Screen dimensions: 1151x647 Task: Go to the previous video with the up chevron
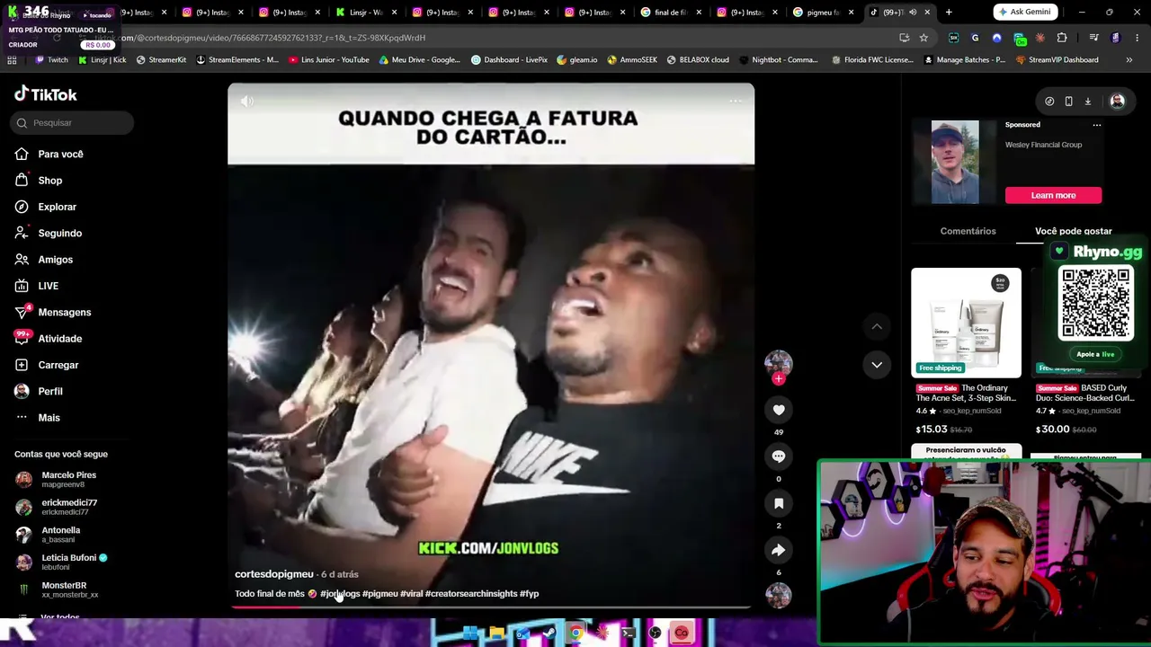pyautogui.click(x=877, y=326)
